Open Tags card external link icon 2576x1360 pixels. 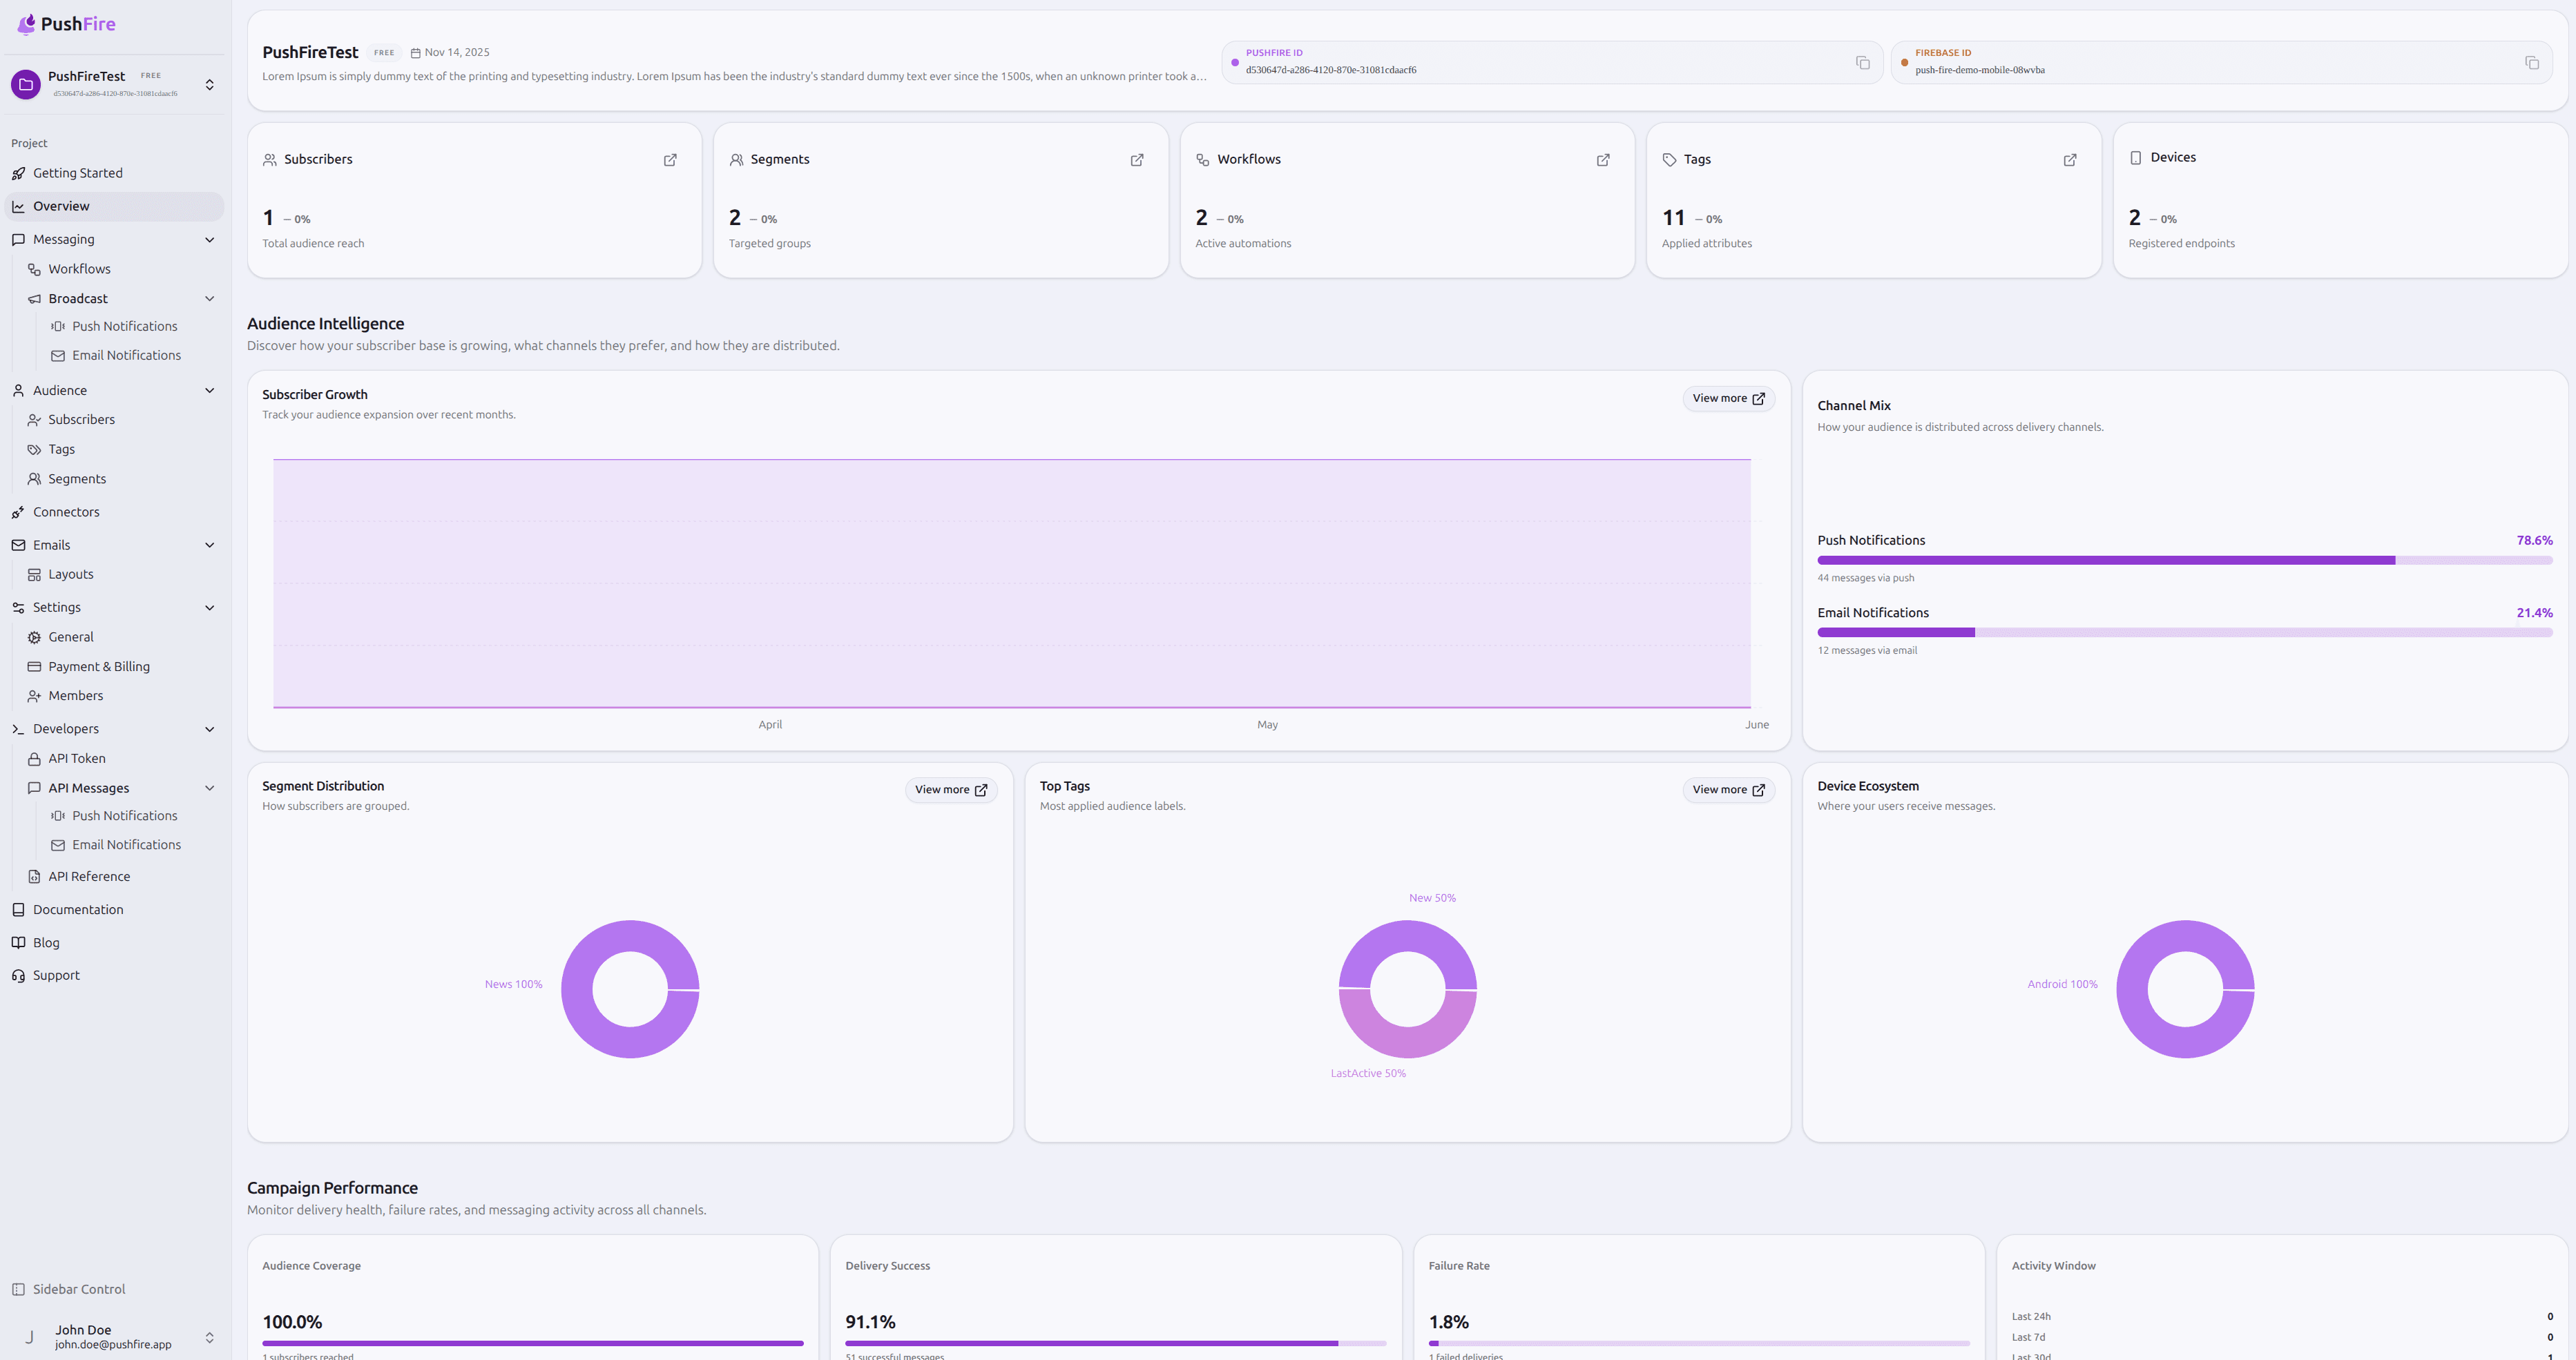coord(2070,160)
